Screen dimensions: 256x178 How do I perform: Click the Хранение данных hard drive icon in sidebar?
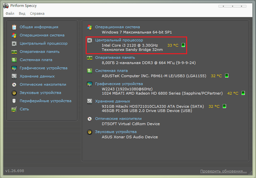click(14, 76)
